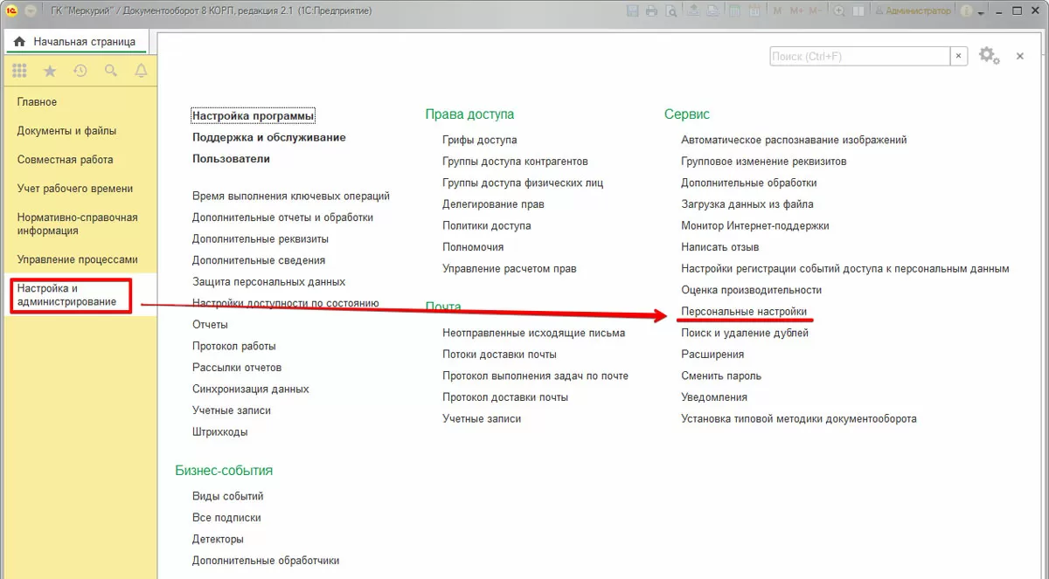Open Рассылки отчетов
Image resolution: width=1049 pixels, height=579 pixels.
click(237, 368)
